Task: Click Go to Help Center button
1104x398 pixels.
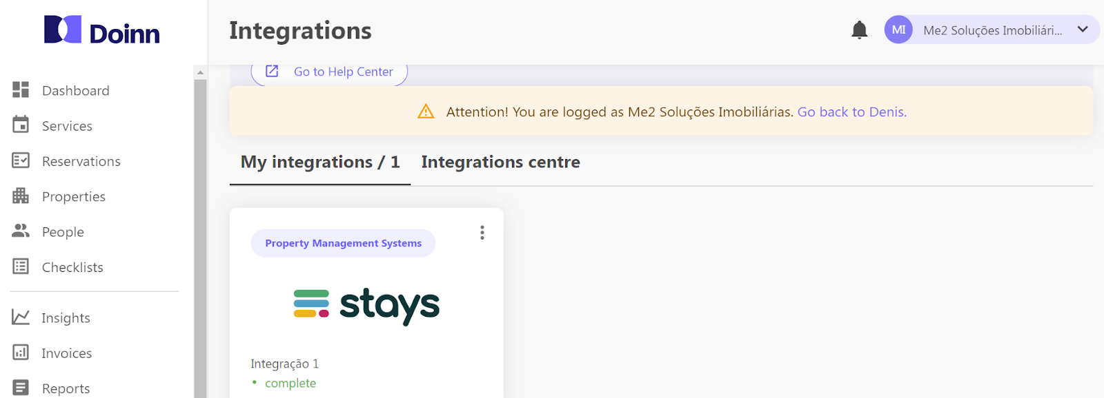Action: click(329, 72)
